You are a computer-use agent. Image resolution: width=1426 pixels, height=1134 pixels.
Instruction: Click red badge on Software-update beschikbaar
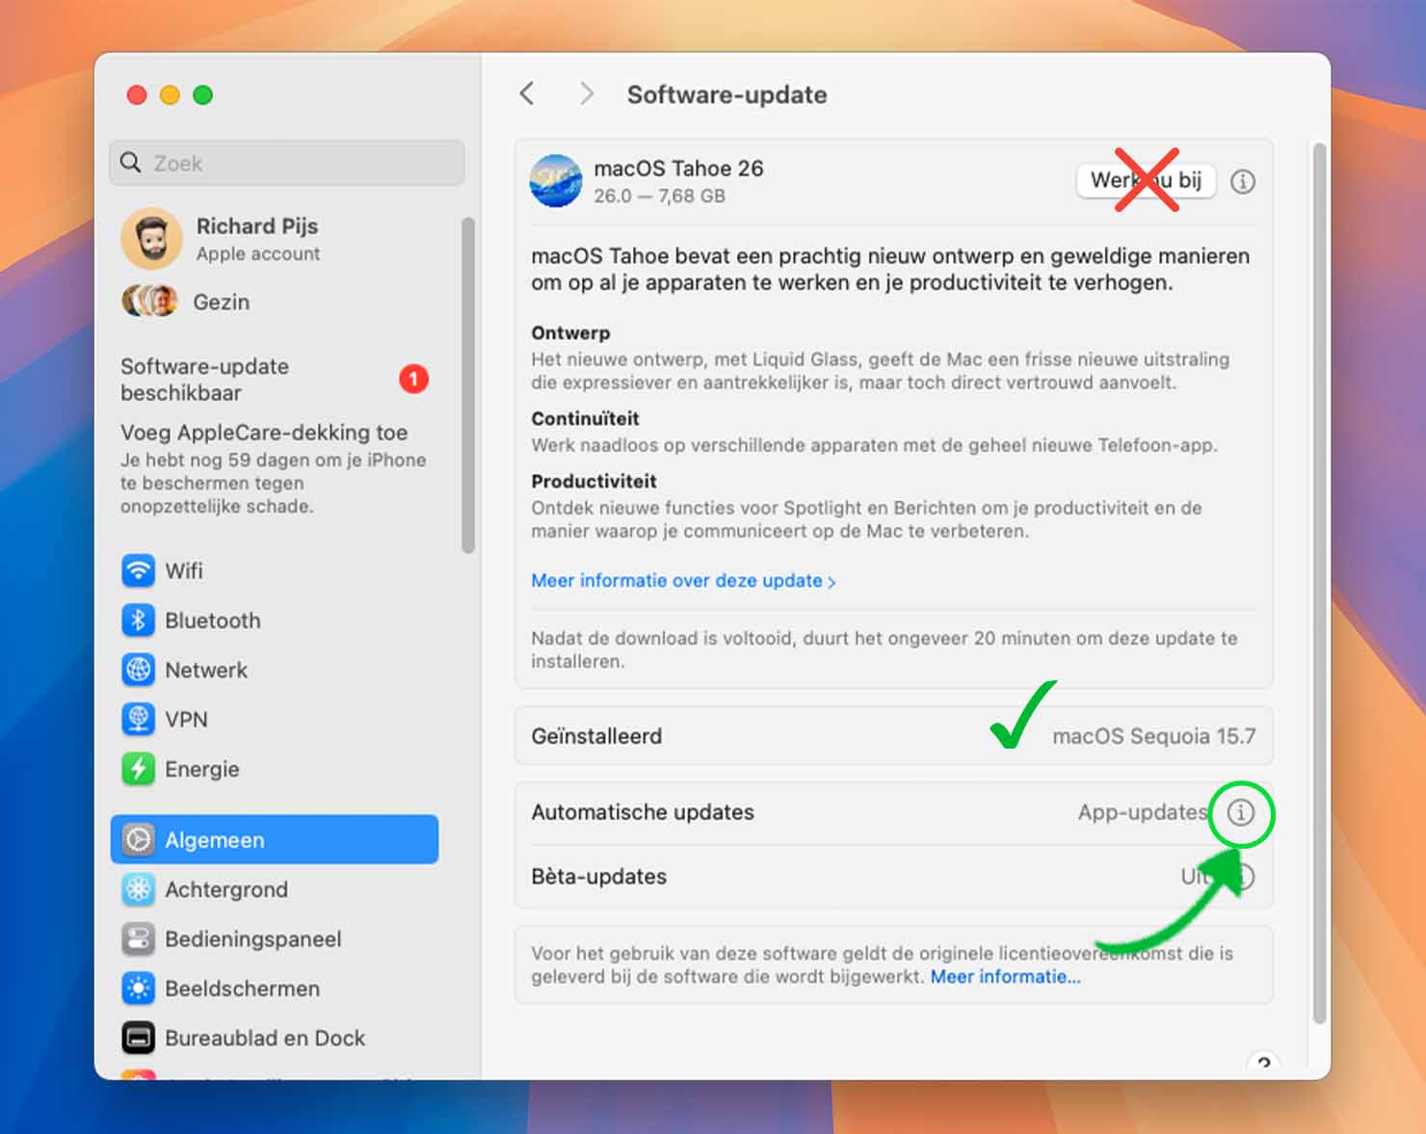point(413,379)
